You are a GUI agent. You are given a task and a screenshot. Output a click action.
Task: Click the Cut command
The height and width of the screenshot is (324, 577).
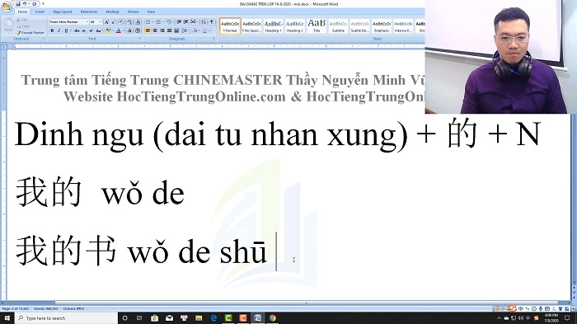[x=21, y=20]
